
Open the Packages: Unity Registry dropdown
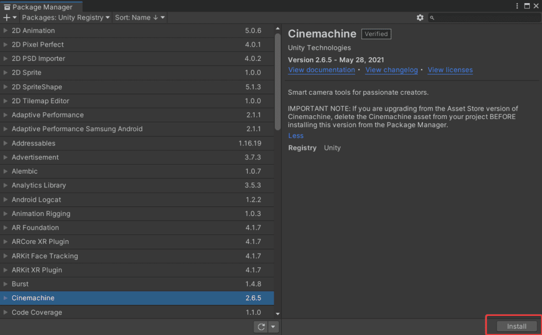coord(66,17)
